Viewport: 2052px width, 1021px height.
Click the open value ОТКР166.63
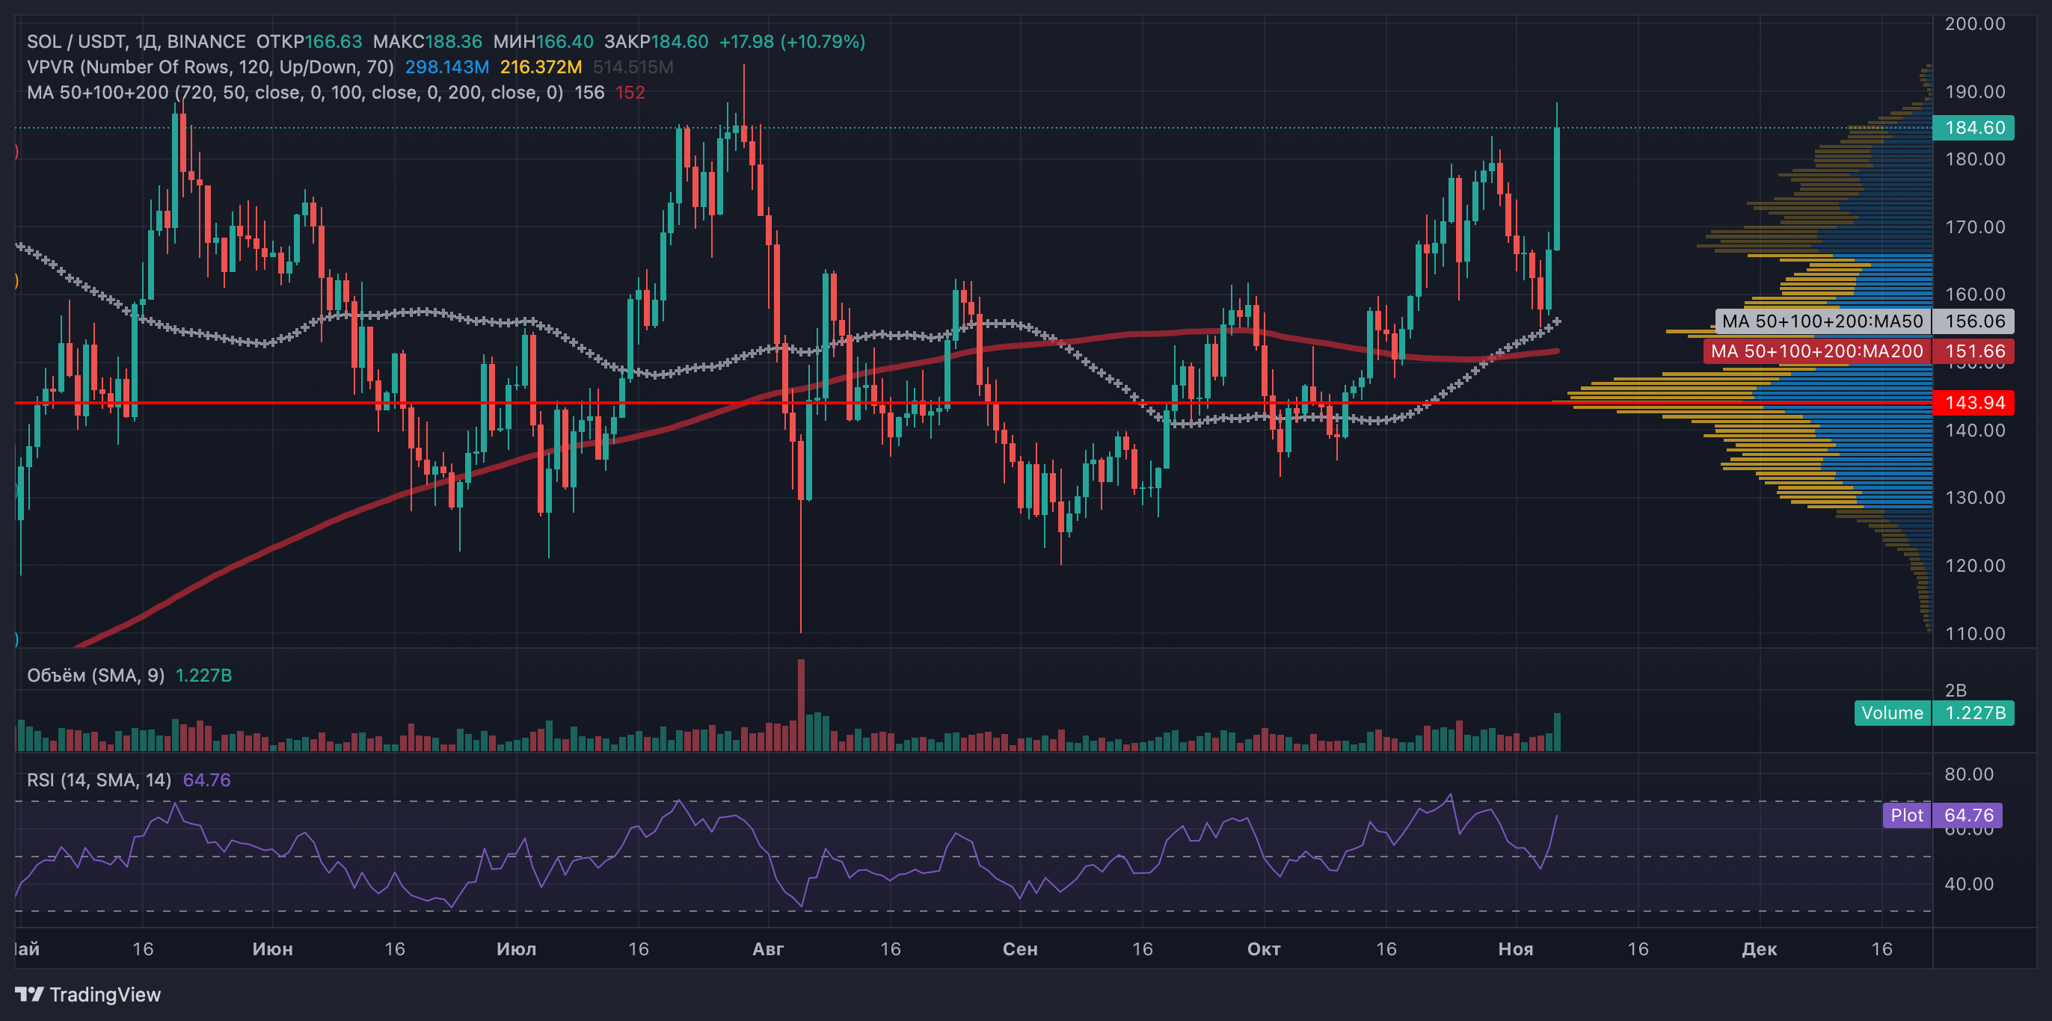point(309,41)
